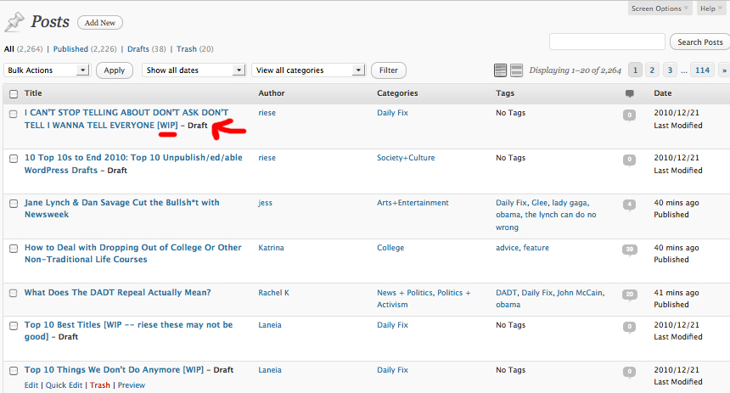Click the red Trash row action
The width and height of the screenshot is (730, 393).
click(x=100, y=385)
